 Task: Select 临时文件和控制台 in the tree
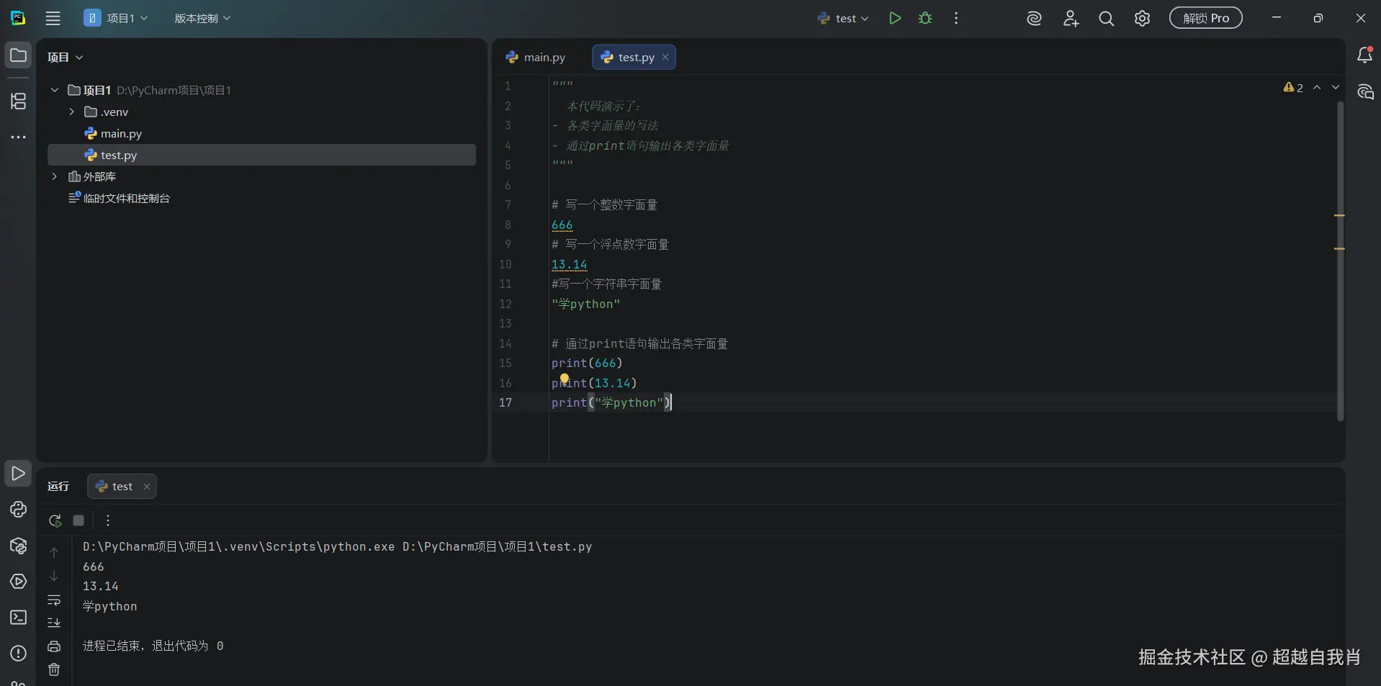point(261,198)
